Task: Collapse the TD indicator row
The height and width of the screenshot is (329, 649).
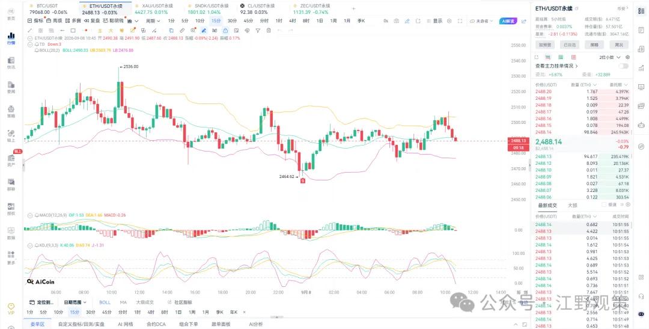Action: [x=30, y=44]
